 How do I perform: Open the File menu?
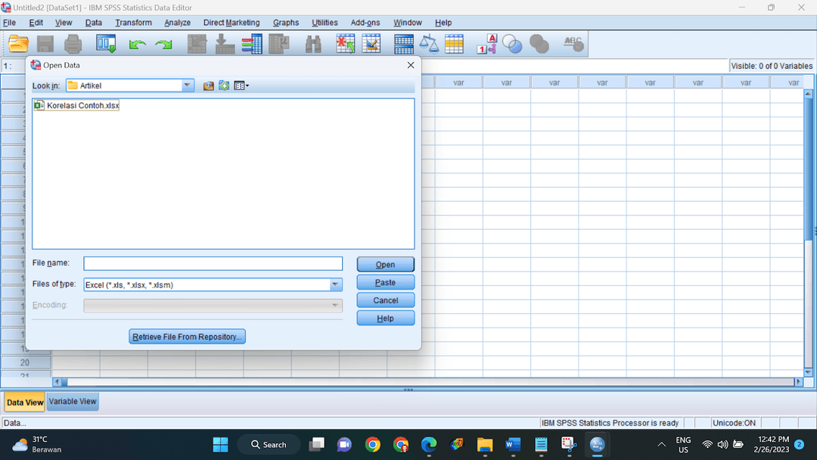point(9,23)
